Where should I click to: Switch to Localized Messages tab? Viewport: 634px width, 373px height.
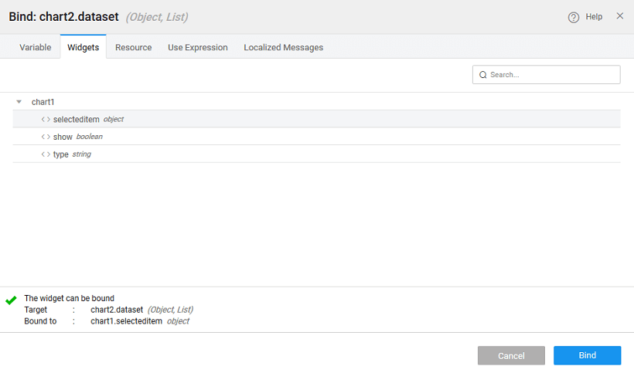[283, 47]
